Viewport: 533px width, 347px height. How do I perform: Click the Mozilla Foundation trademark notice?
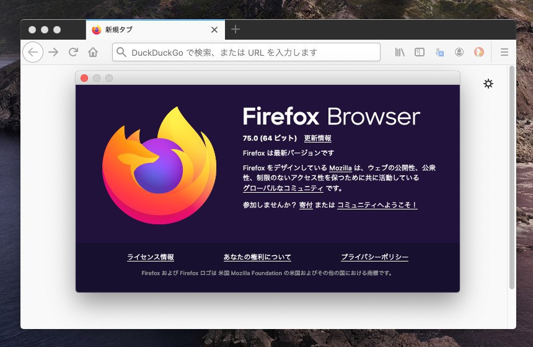tap(267, 273)
